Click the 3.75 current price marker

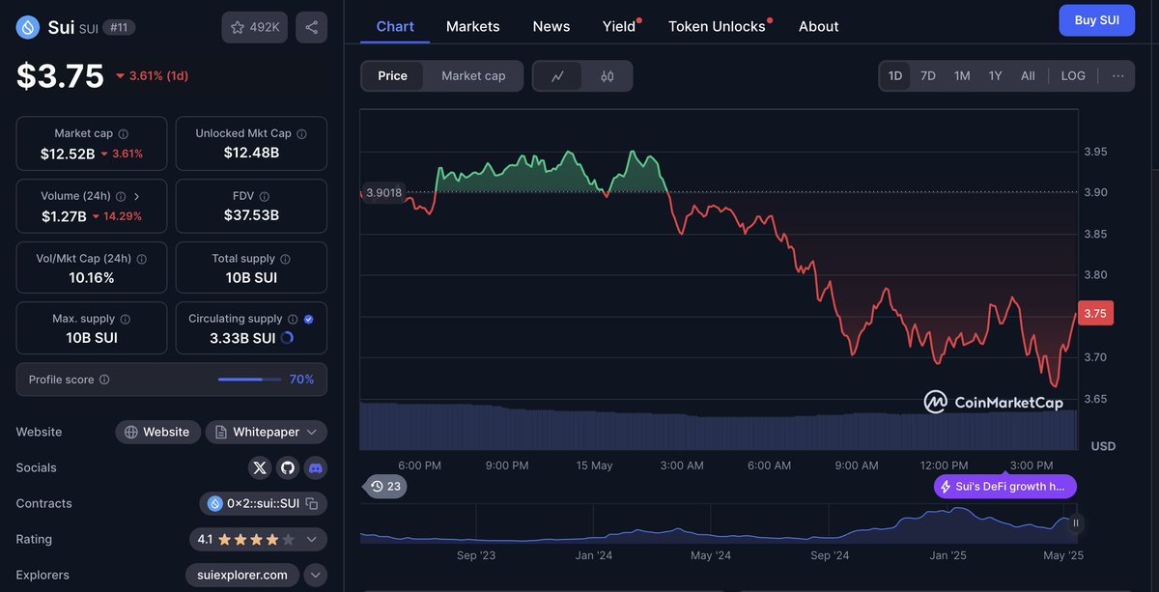click(x=1095, y=313)
